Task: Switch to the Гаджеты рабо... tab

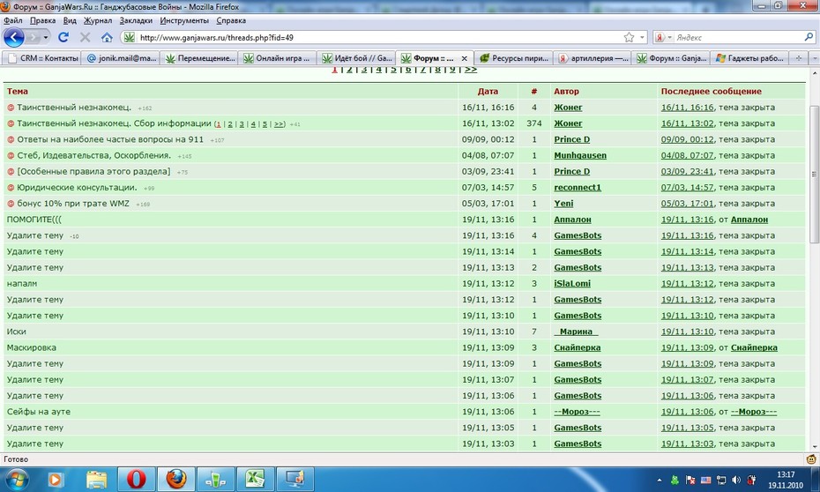Action: 750,58
